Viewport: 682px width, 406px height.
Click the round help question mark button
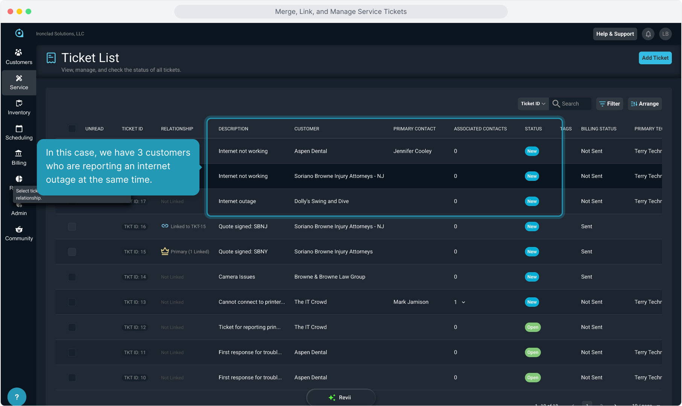(17, 397)
